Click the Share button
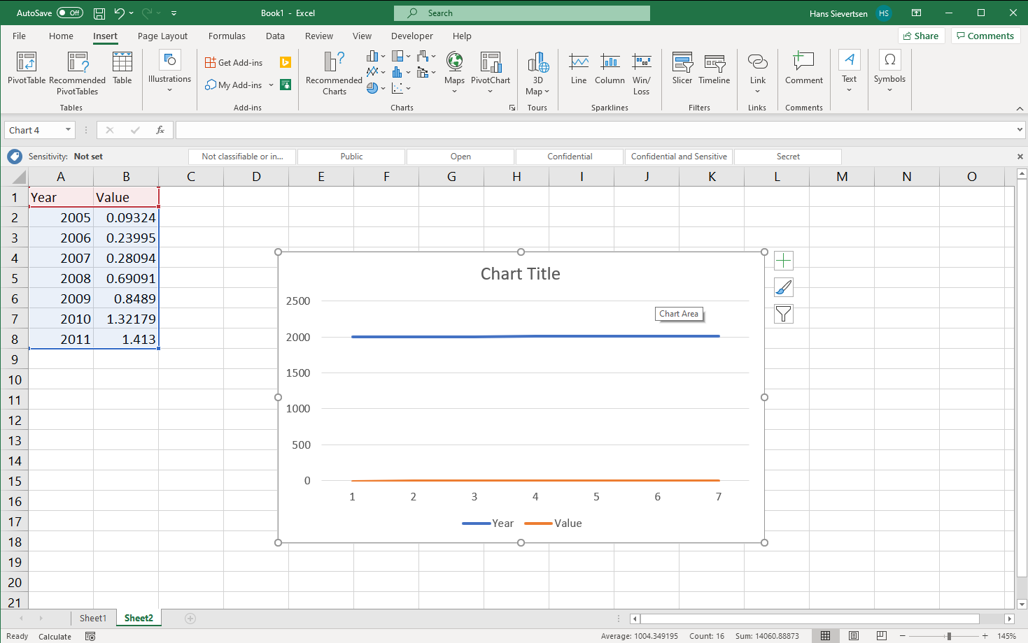 tap(921, 36)
